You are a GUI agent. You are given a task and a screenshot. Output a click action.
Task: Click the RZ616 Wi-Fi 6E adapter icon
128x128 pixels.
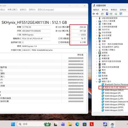click(103, 87)
